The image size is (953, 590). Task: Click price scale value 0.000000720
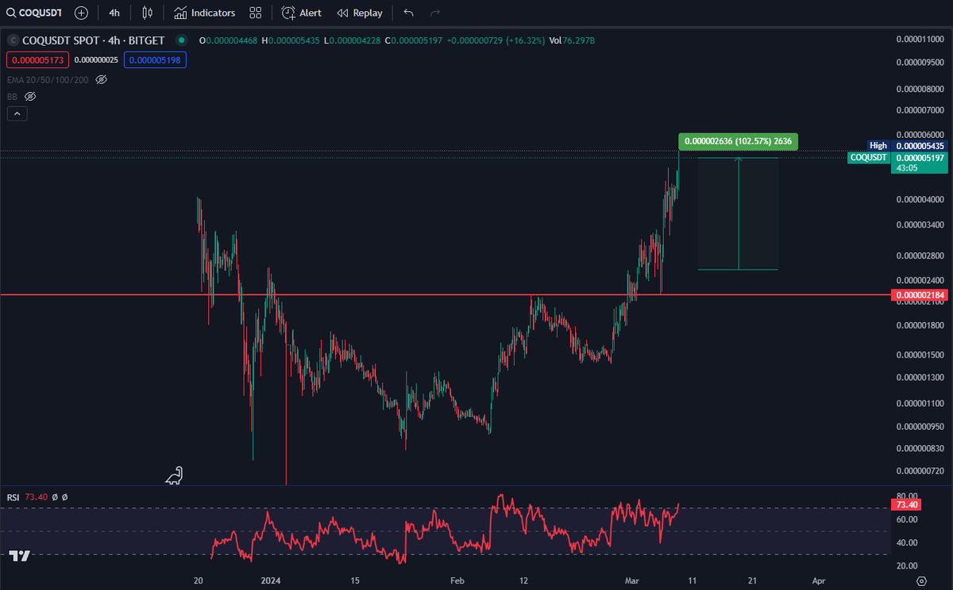(x=920, y=470)
